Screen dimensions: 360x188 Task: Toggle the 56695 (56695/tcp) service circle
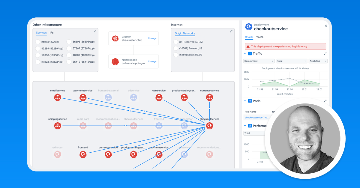(69, 42)
